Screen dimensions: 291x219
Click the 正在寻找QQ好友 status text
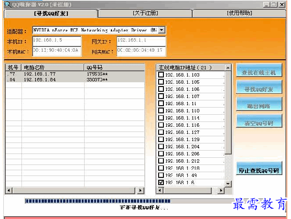[144, 208]
